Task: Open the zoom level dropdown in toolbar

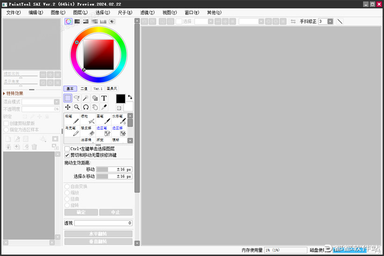Action: coord(211,21)
